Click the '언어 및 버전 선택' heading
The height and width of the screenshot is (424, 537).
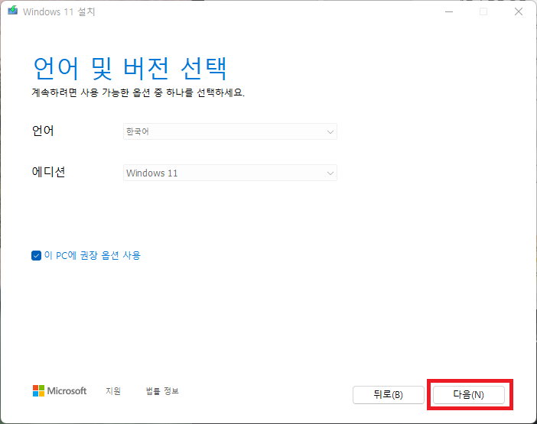[x=130, y=69]
